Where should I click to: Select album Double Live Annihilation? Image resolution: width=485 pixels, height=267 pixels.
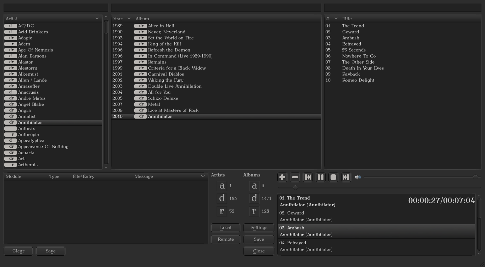pyautogui.click(x=216, y=86)
